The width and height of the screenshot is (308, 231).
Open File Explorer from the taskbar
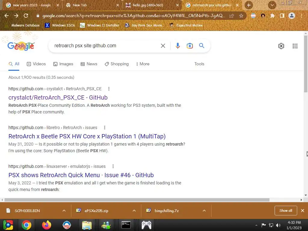[87, 225]
